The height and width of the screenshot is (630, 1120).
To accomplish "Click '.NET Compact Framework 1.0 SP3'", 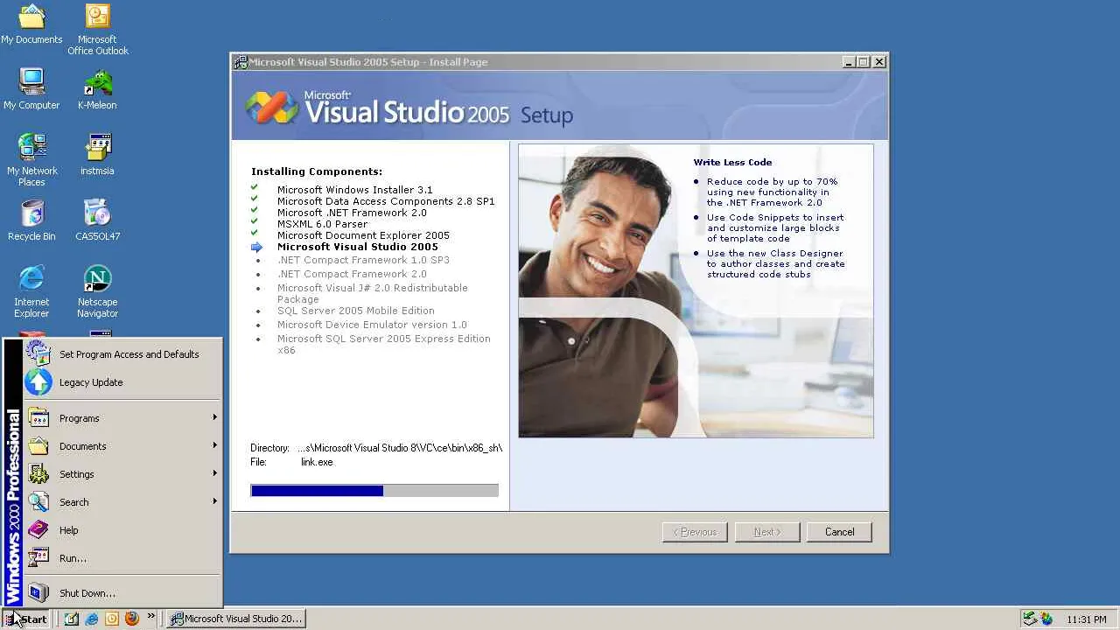I will [x=363, y=260].
